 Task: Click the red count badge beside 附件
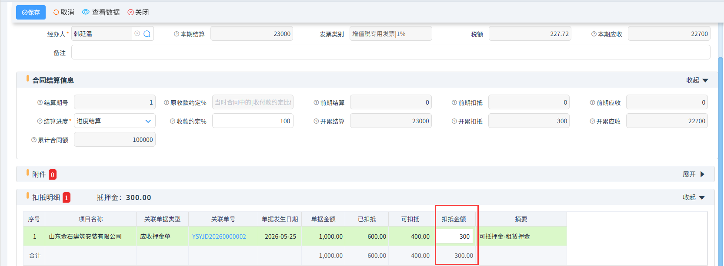tap(53, 174)
